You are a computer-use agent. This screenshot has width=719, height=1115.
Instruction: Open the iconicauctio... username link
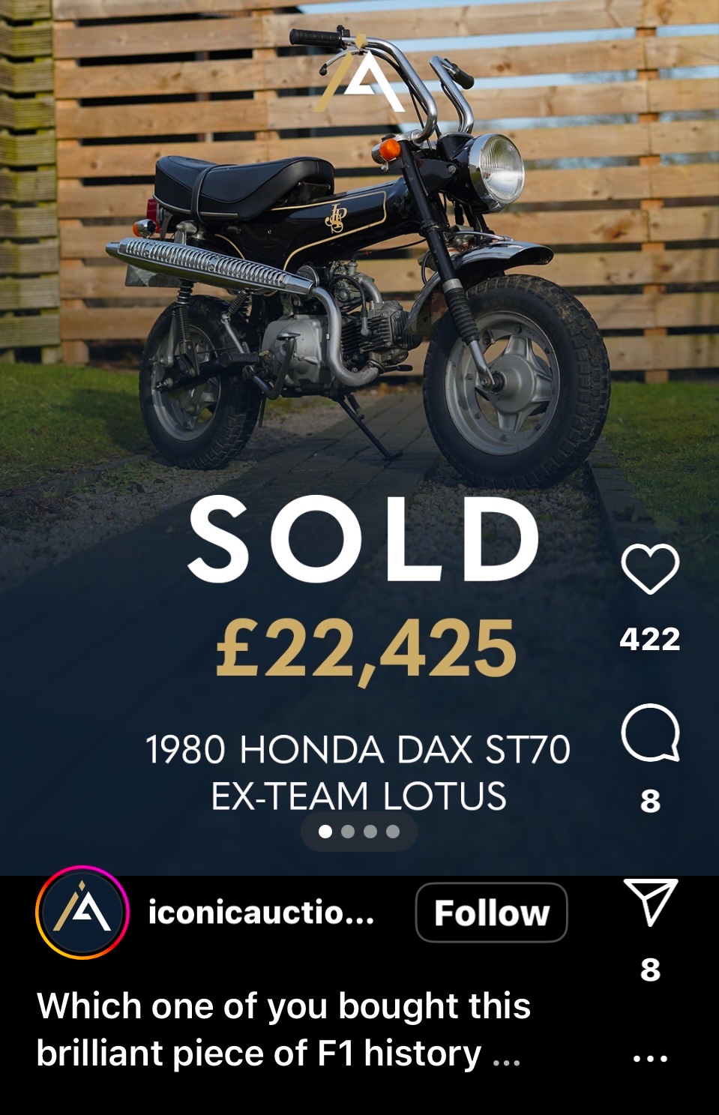click(x=261, y=913)
